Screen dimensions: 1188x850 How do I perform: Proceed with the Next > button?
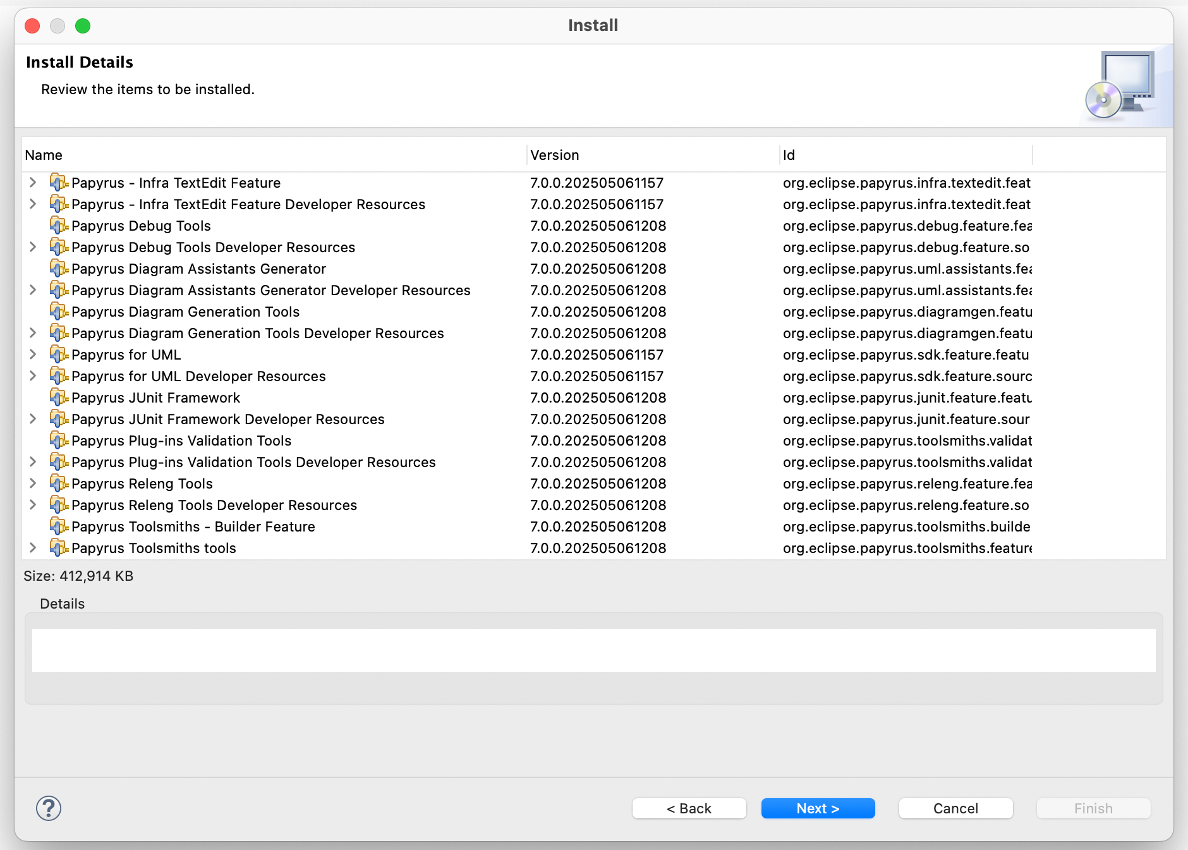[x=818, y=808]
